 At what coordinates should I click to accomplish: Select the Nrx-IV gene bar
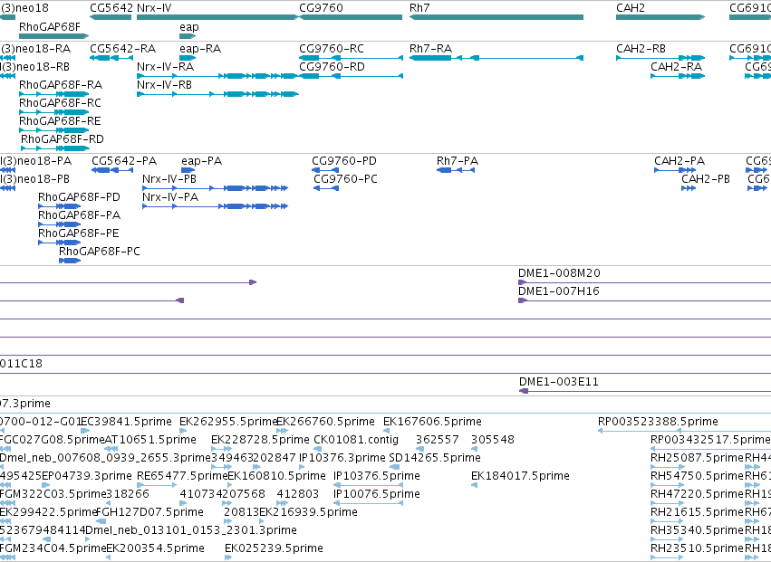pos(217,17)
